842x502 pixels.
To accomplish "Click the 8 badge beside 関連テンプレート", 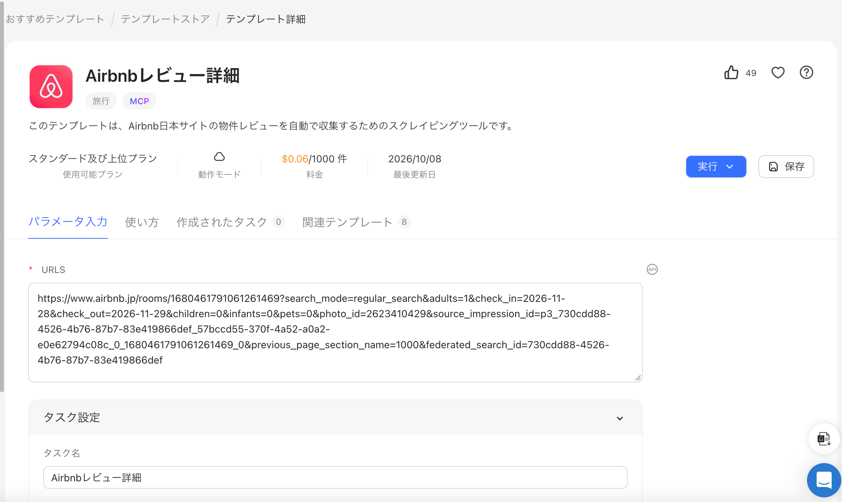I will [404, 222].
